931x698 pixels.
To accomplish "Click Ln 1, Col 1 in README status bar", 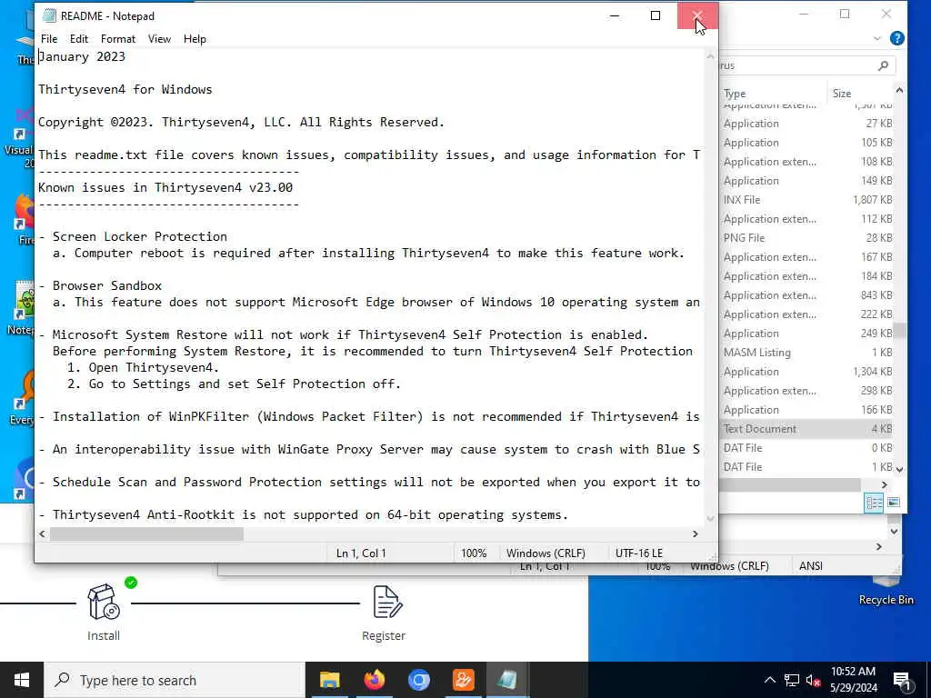I will click(361, 553).
